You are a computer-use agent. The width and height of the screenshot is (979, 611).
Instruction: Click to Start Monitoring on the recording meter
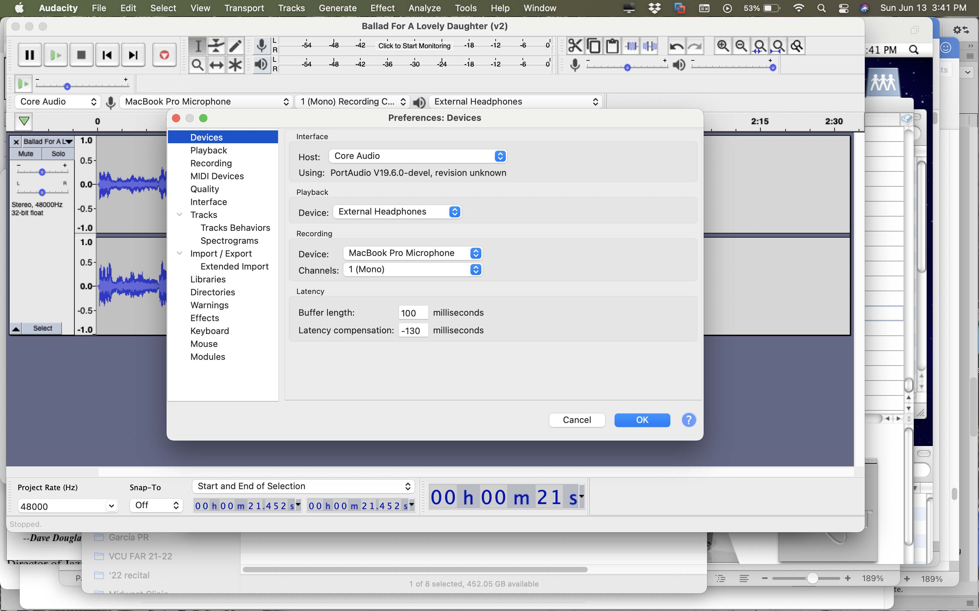pos(414,46)
